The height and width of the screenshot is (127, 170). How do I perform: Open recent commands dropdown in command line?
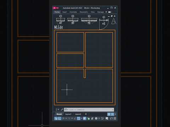tap(66, 110)
